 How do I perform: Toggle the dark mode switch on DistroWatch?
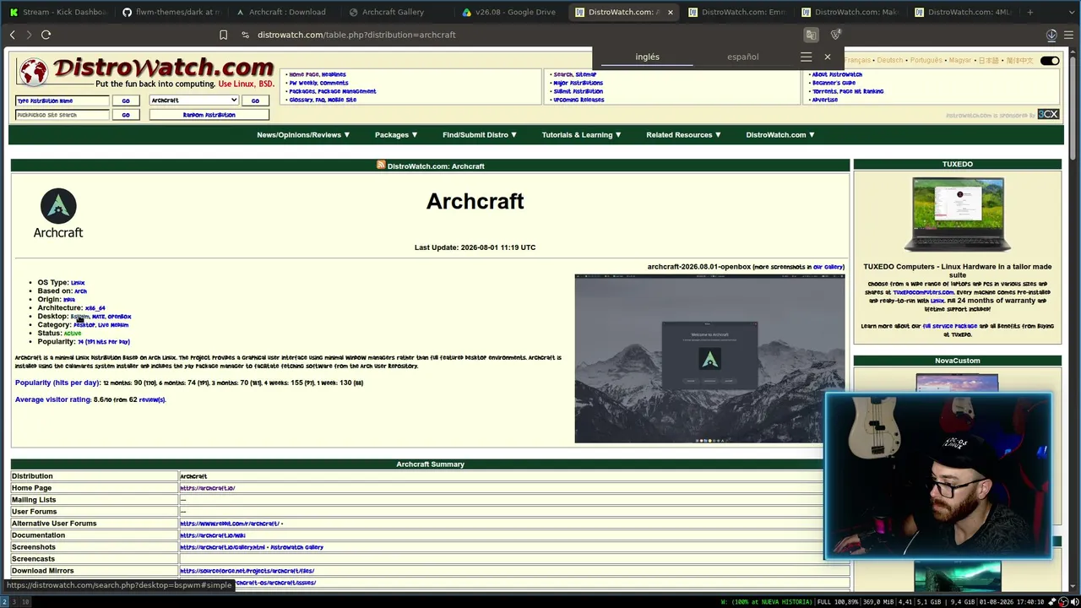[1050, 61]
